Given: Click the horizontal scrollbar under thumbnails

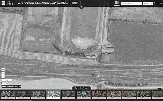Looking at the screenshot, I should 16,100.
